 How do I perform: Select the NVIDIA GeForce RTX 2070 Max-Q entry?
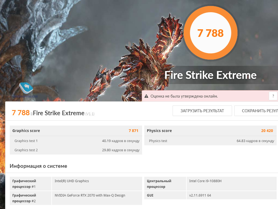click(90, 195)
